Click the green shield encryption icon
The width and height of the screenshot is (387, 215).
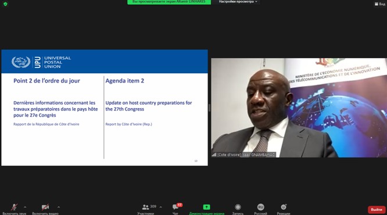[5, 4]
